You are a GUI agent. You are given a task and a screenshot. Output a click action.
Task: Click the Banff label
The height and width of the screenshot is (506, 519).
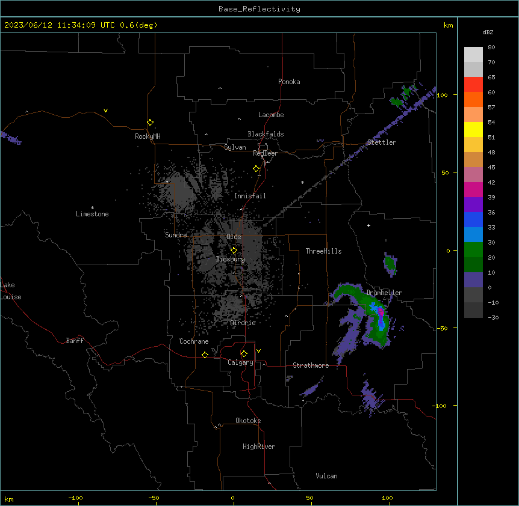click(75, 341)
